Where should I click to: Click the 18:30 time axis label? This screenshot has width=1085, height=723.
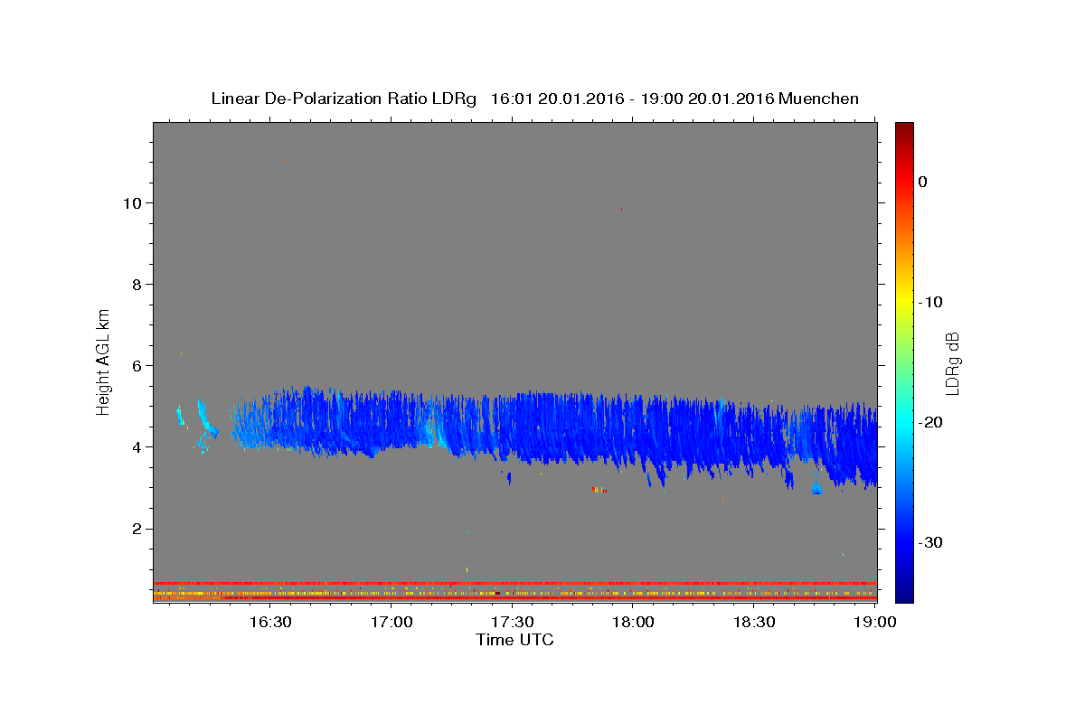tap(754, 622)
